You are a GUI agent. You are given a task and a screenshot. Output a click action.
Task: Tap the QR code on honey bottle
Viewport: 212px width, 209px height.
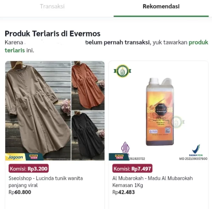(167, 130)
